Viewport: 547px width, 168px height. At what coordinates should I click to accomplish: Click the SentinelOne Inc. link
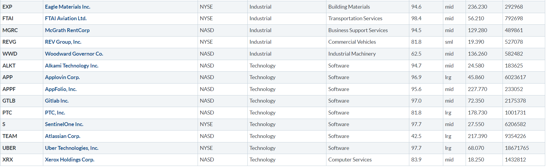click(x=64, y=124)
